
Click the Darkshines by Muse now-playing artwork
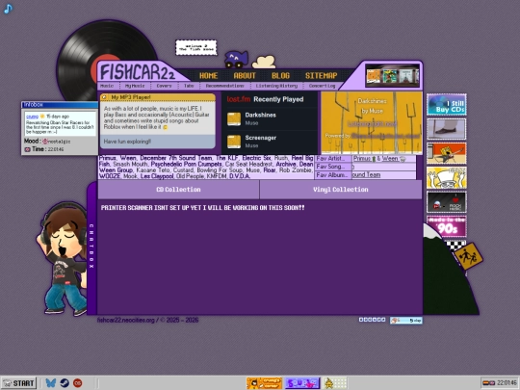[x=372, y=122]
